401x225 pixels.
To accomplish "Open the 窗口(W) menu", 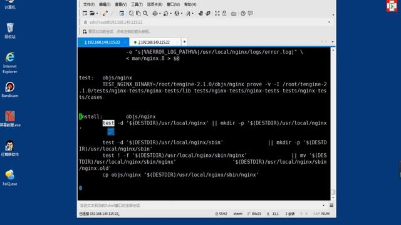I will (x=173, y=4).
